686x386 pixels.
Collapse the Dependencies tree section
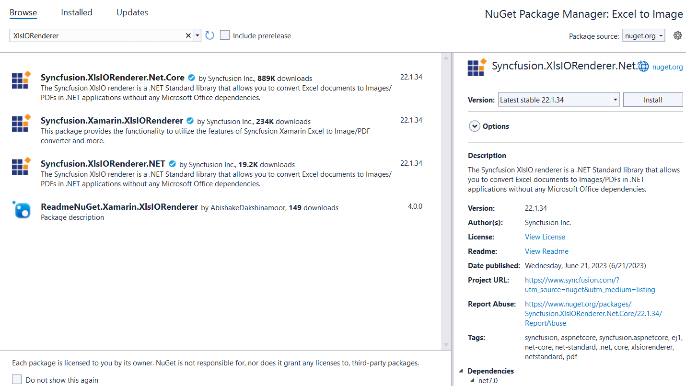(462, 371)
